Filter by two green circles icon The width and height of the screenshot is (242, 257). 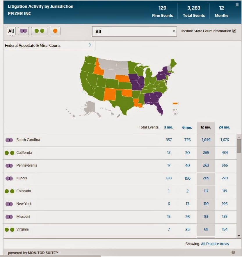click(x=39, y=31)
